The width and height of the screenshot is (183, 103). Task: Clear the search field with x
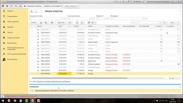click(160, 22)
